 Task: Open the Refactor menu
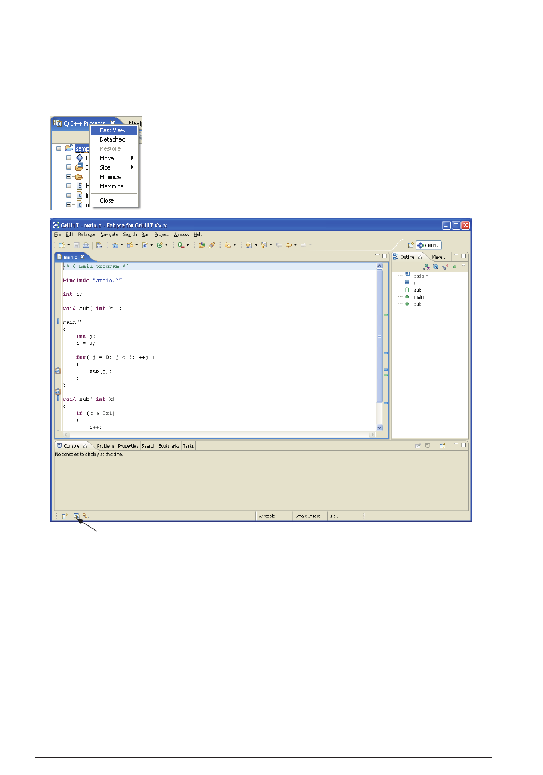tap(87, 235)
